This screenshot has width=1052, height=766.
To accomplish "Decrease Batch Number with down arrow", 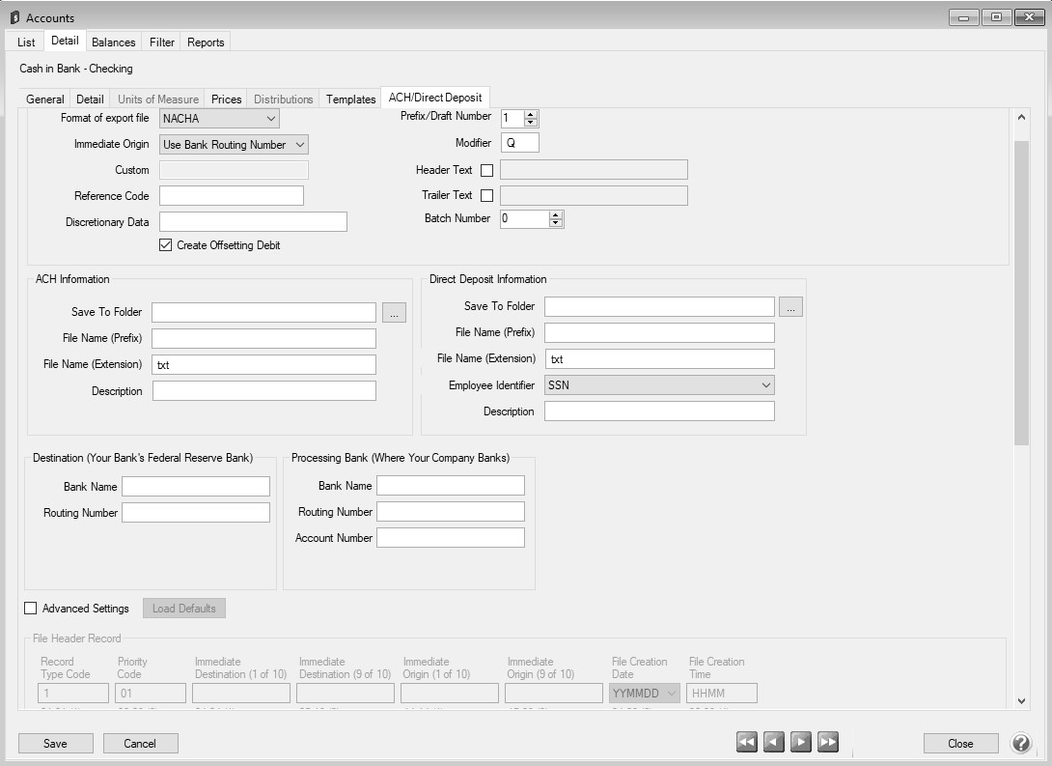I will pos(555,223).
